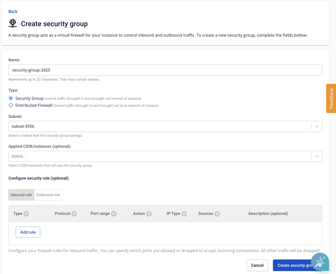Click the Action column info icon
Screen dimensions: 336x274
click(149, 214)
